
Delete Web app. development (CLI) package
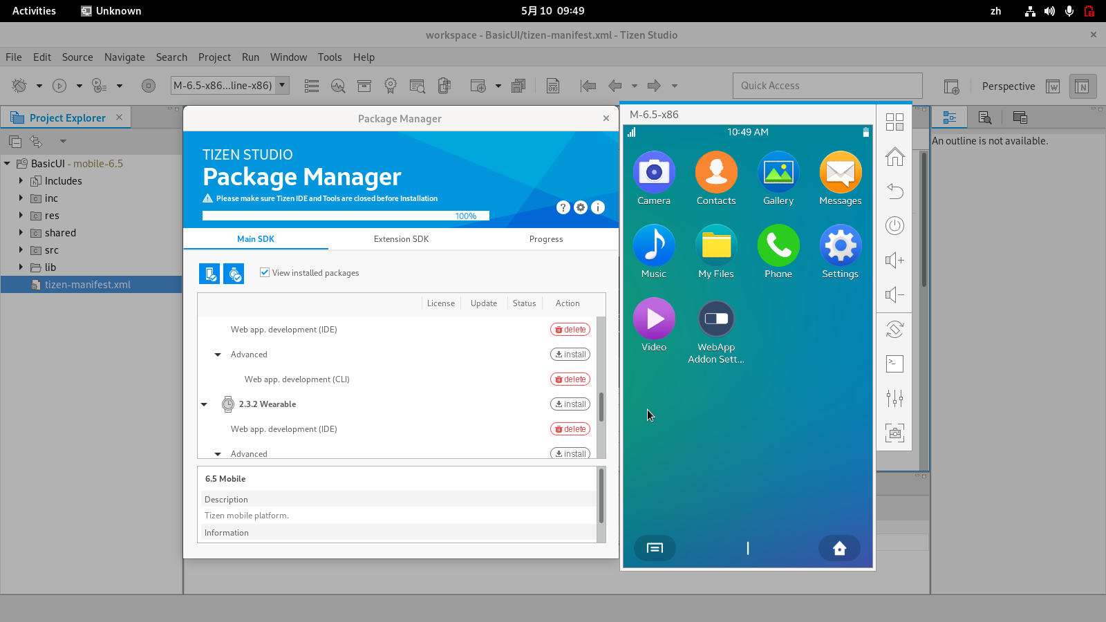pyautogui.click(x=570, y=379)
